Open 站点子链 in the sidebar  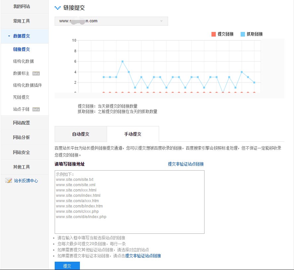(x=21, y=109)
